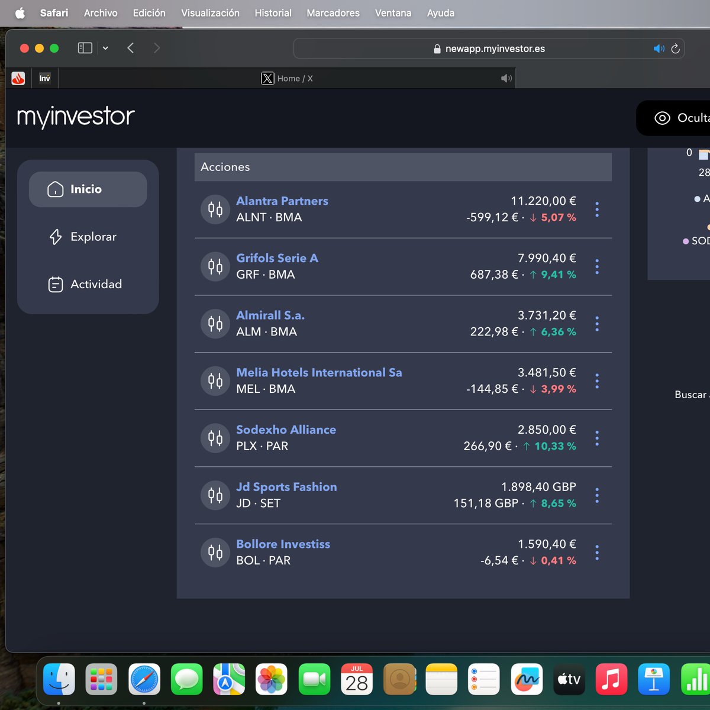Open Music from the Dock
This screenshot has height=710, width=710.
[611, 679]
